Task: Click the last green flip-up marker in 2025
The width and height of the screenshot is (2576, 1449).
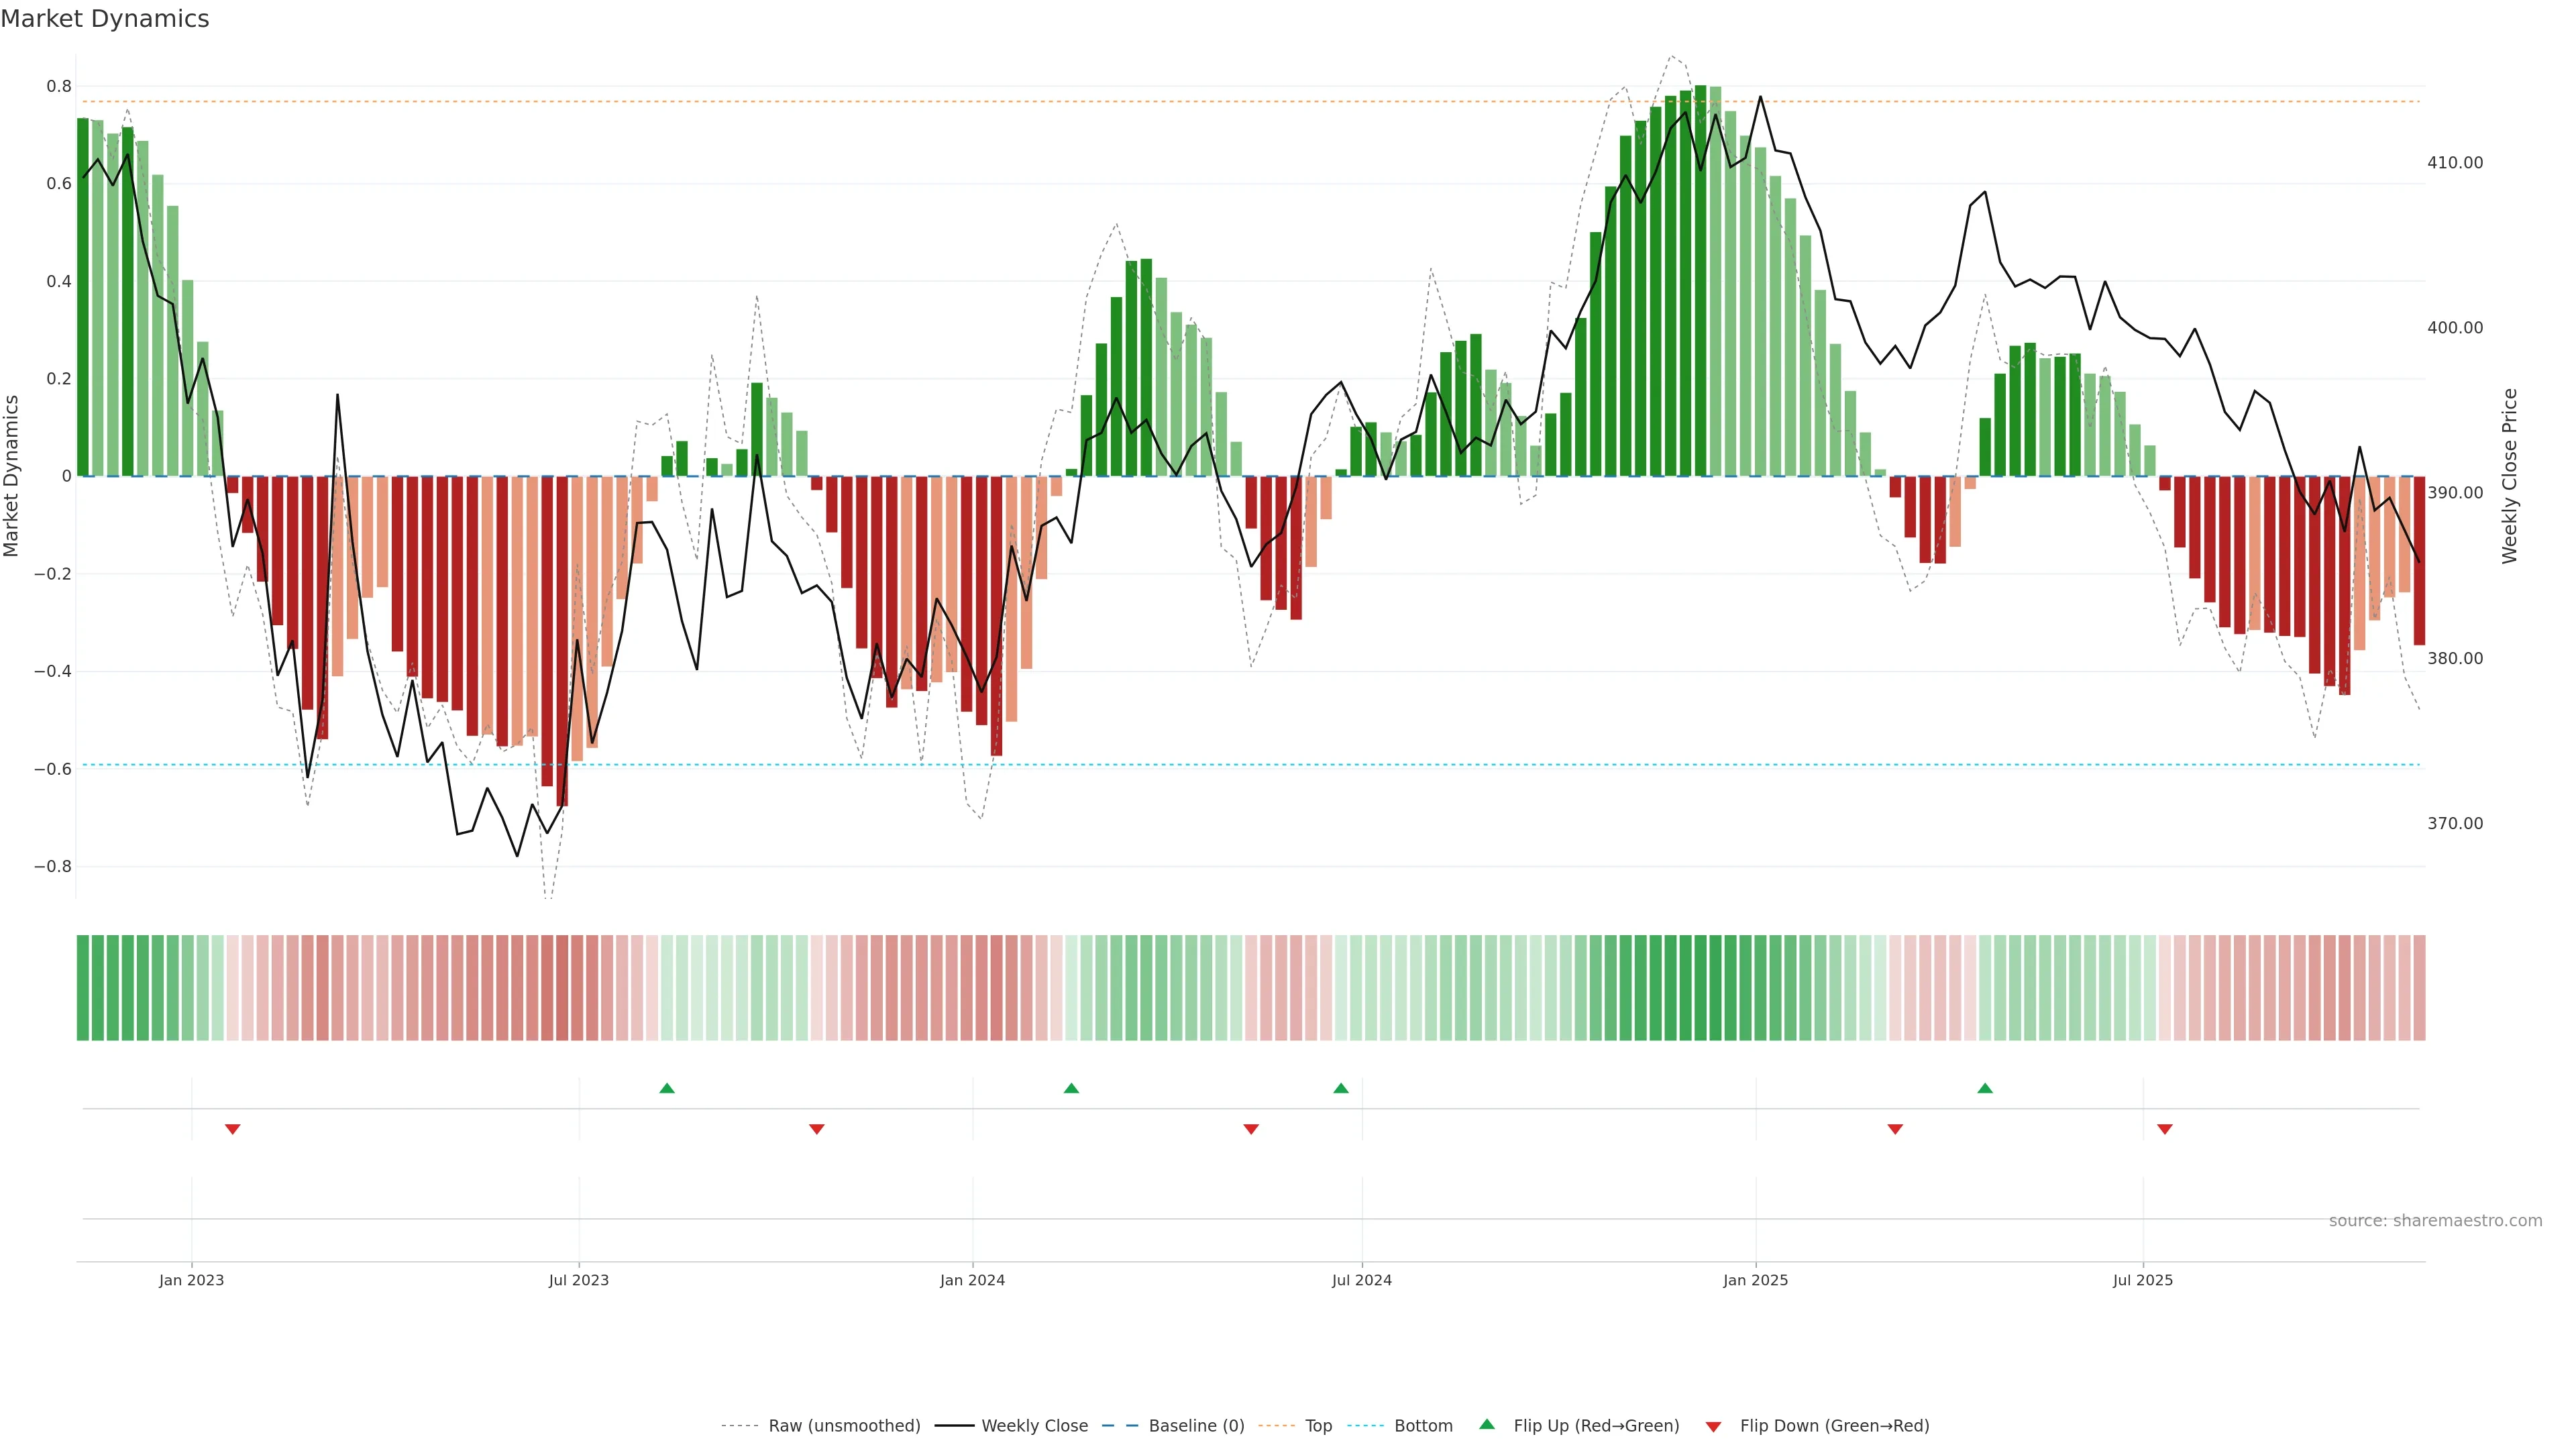Action: tap(1985, 1088)
